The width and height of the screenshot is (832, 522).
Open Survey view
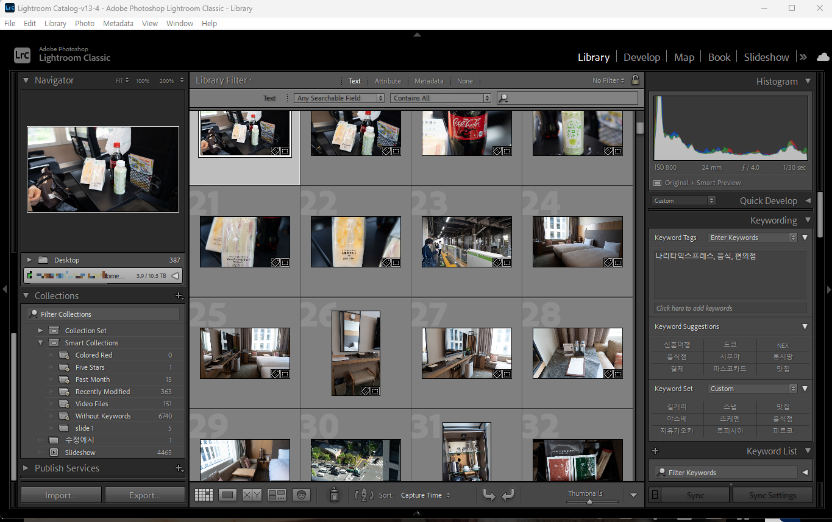point(277,495)
